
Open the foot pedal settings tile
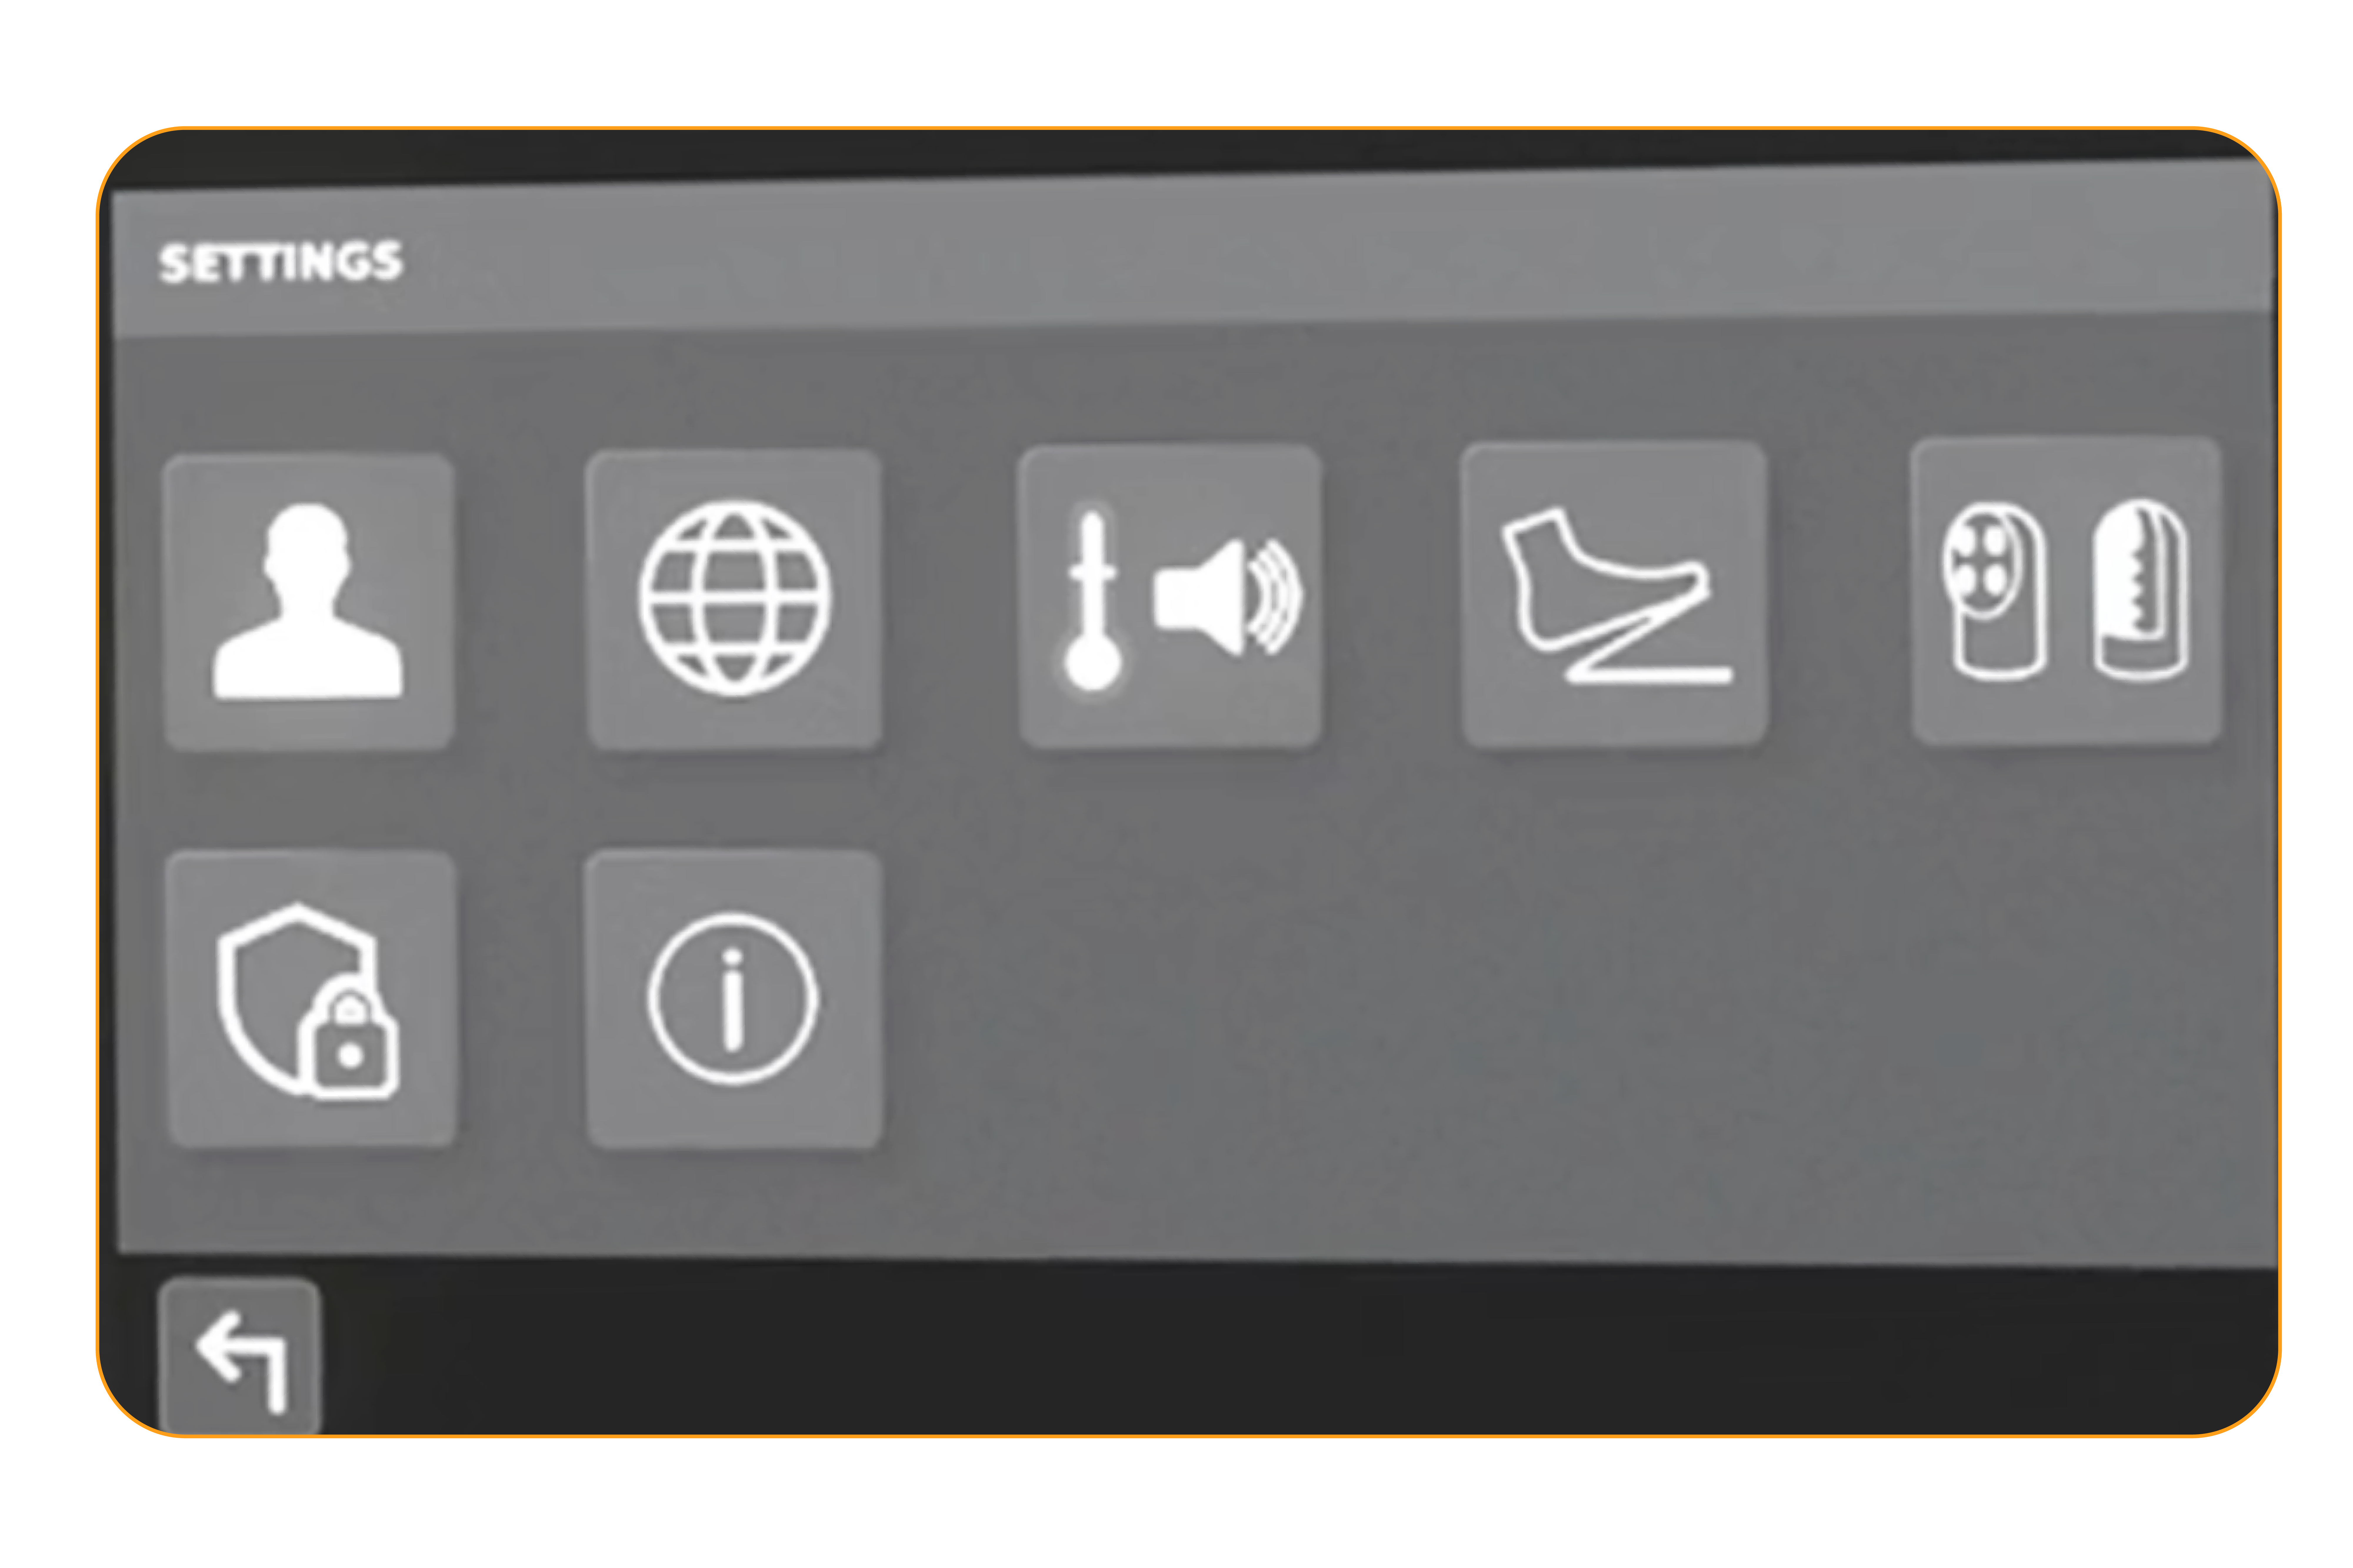[1614, 594]
